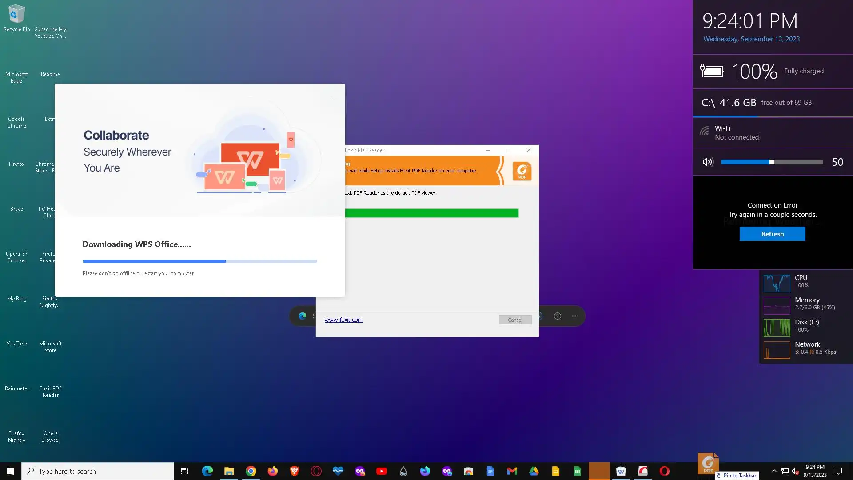Open Gmail icon on taskbar
The image size is (853, 480).
click(512, 471)
